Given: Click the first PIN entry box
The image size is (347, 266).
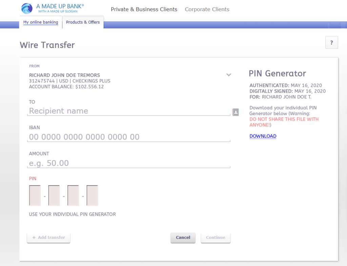Looking at the screenshot, I should (x=35, y=195).
